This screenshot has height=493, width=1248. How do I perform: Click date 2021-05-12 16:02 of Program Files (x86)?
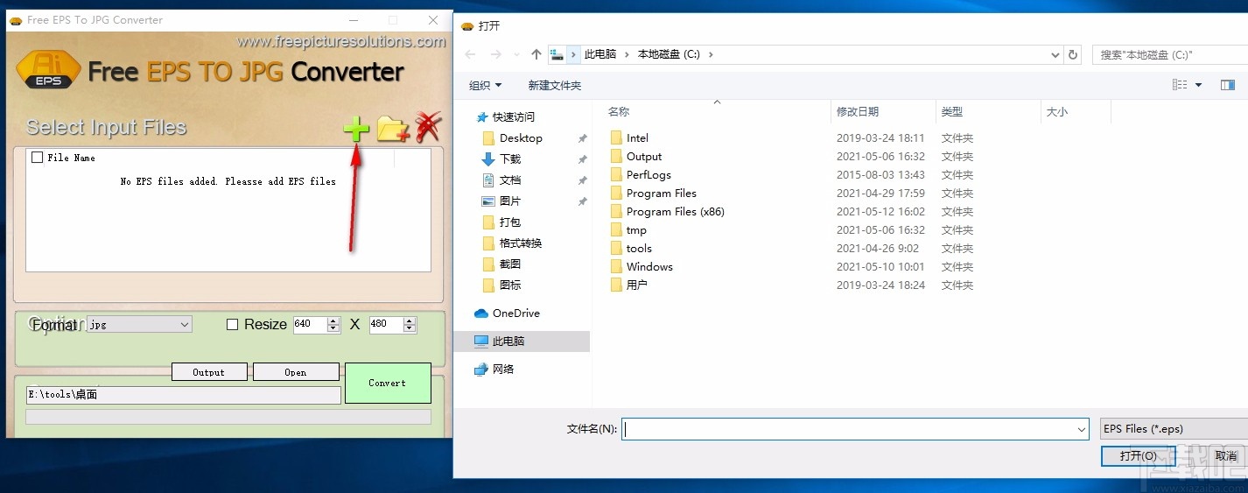click(x=880, y=212)
